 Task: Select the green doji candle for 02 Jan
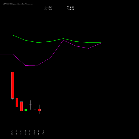[30, 104]
